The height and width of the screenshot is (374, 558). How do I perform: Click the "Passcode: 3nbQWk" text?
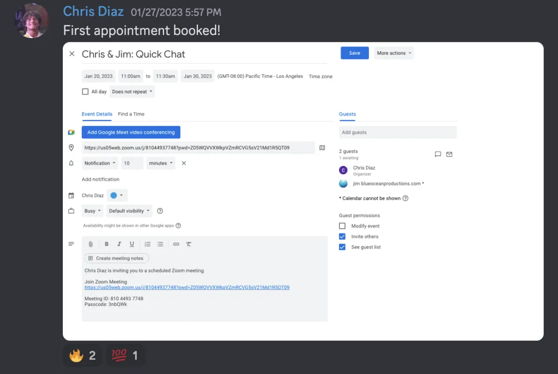coord(106,304)
